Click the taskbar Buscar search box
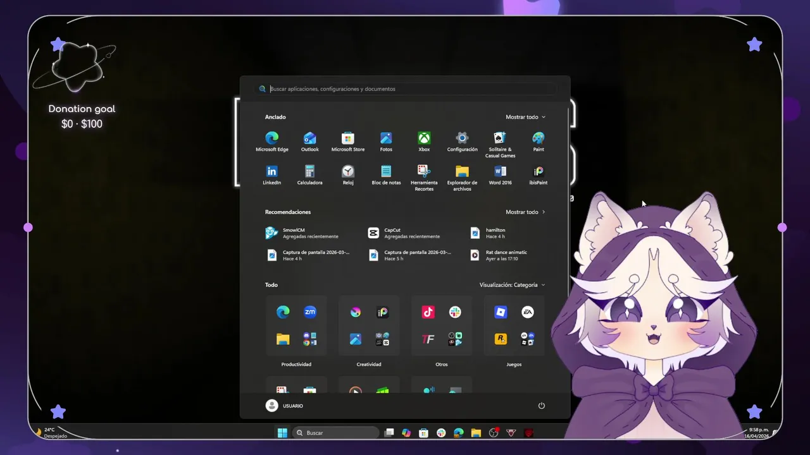Viewport: 810px width, 455px height. pos(337,433)
